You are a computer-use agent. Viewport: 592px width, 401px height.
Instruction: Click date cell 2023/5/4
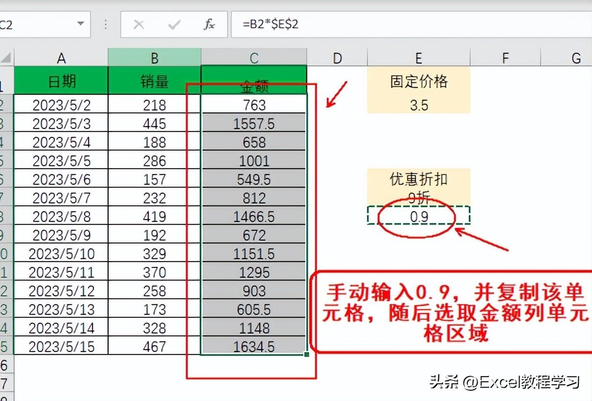pyautogui.click(x=61, y=142)
